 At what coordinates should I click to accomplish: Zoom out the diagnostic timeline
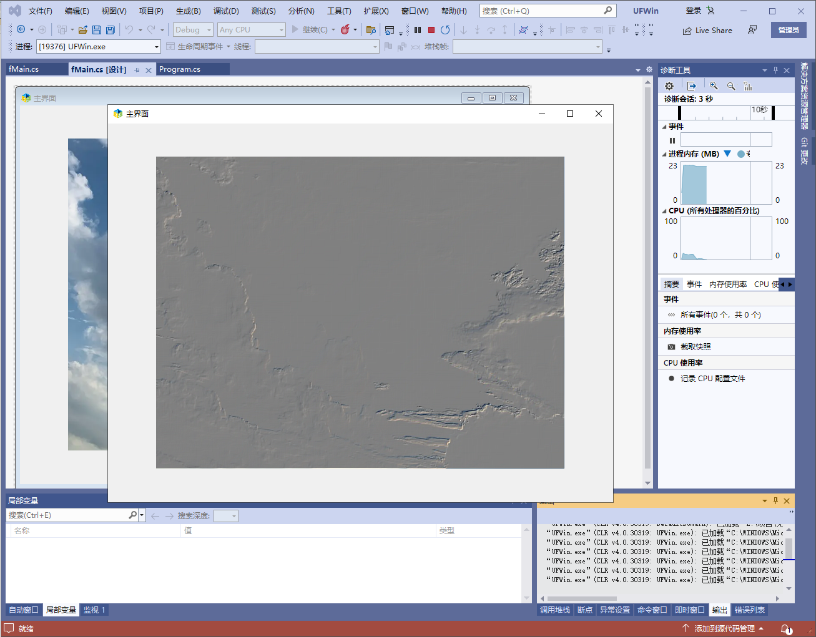pyautogui.click(x=731, y=86)
